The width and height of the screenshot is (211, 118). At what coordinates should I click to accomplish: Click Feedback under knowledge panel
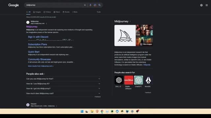(148, 92)
